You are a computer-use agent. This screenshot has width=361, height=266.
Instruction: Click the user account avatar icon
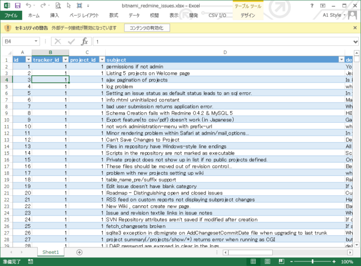pyautogui.click(x=352, y=15)
